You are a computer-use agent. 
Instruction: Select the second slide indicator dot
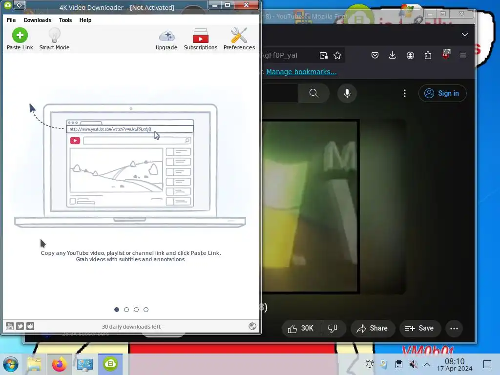pos(126,309)
